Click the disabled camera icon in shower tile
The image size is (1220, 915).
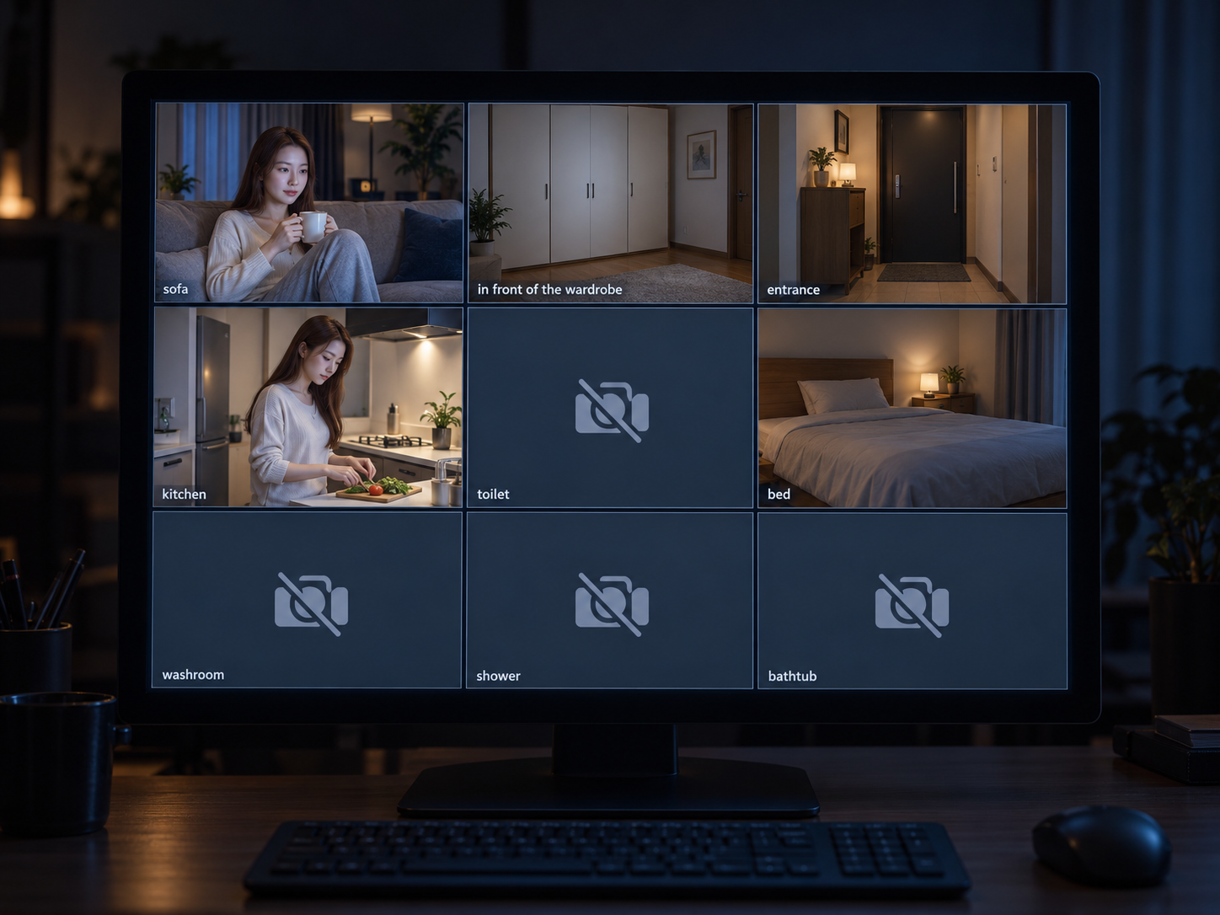click(612, 604)
